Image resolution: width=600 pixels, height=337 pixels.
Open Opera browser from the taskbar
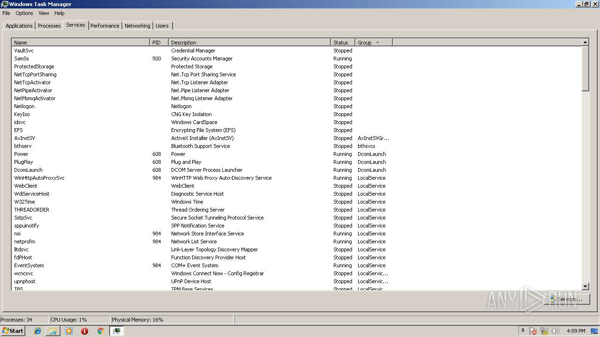pos(84,331)
